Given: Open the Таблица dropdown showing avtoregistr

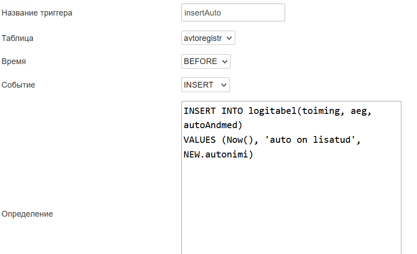Looking at the screenshot, I should coord(208,38).
